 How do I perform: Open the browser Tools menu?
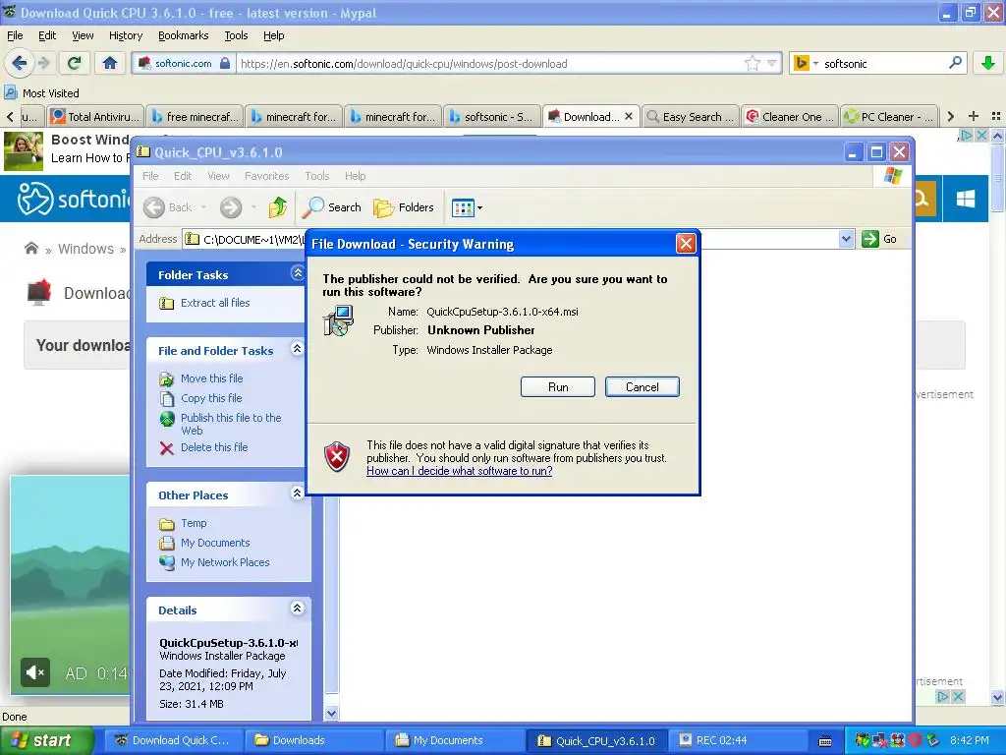(236, 35)
